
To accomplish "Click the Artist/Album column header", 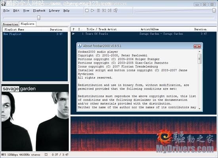I will pyautogui.click(x=150, y=29).
